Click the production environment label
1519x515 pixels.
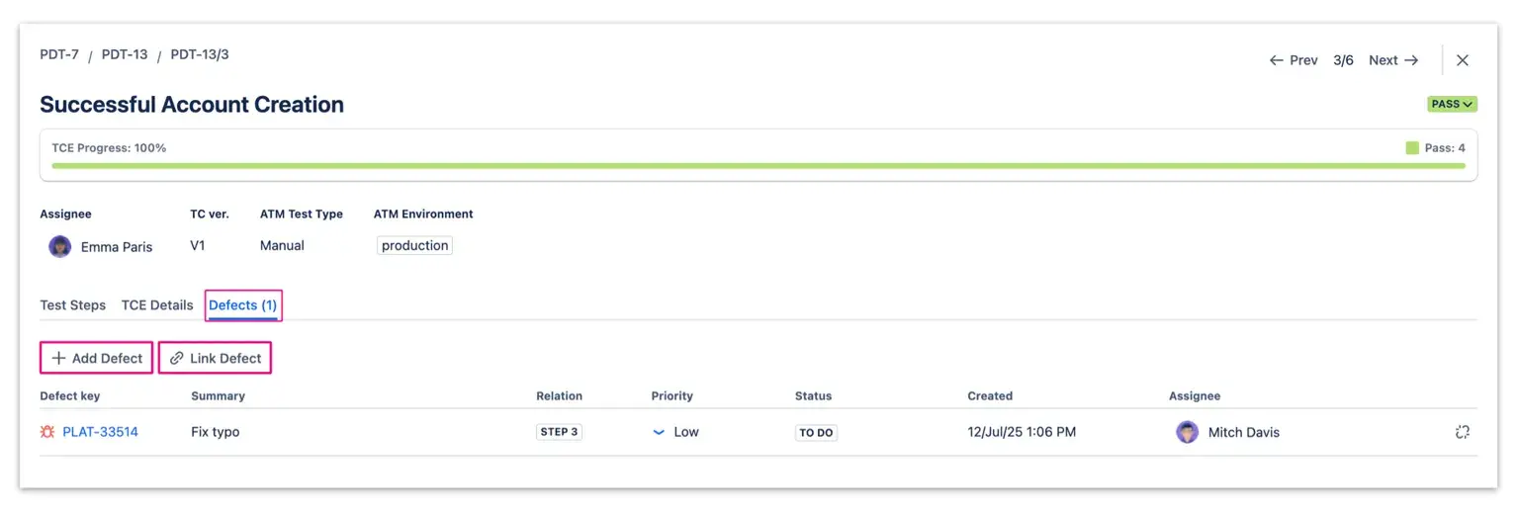[414, 246]
